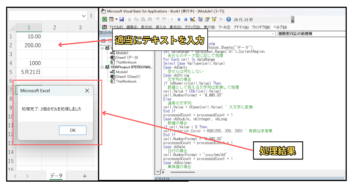Open the ツール(T) menu

pyautogui.click(x=224, y=27)
